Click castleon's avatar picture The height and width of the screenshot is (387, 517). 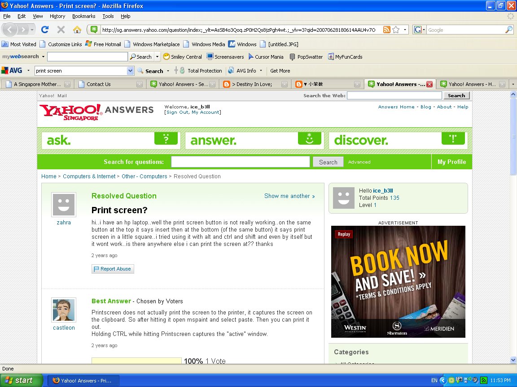(64, 310)
